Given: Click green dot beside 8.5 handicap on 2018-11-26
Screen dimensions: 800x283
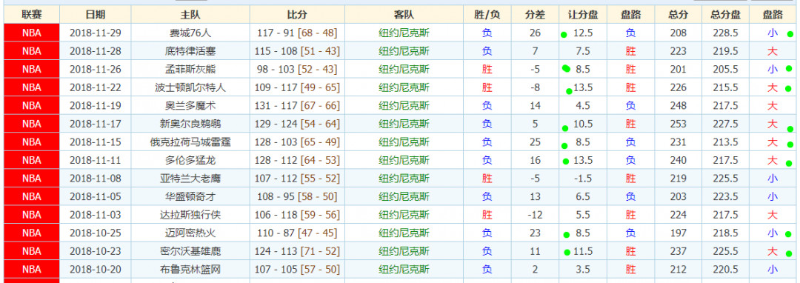Looking at the screenshot, I should point(566,68).
